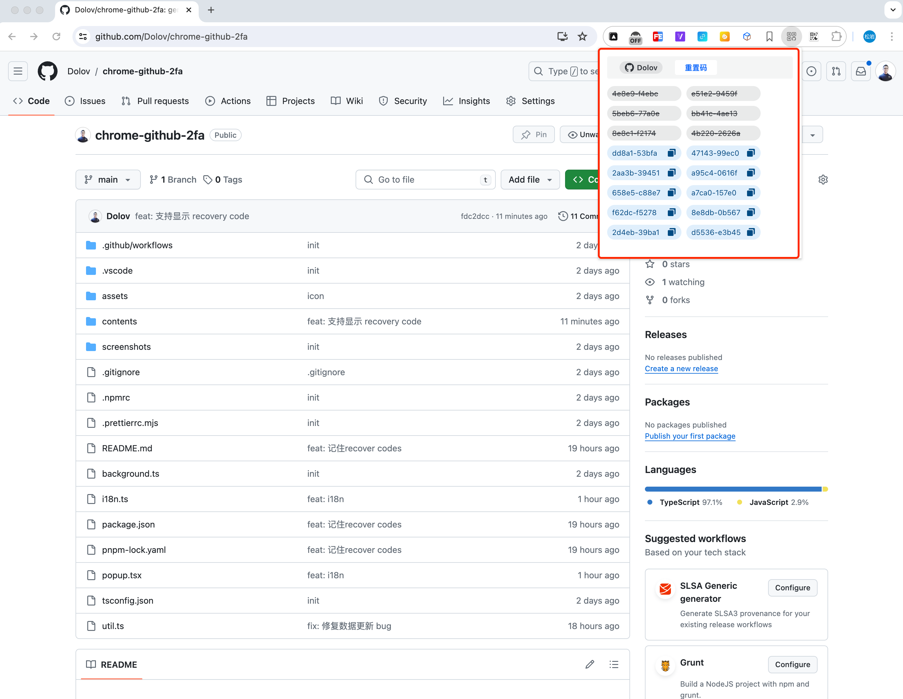The width and height of the screenshot is (903, 699).
Task: Expand the Add file dropdown
Action: pyautogui.click(x=530, y=180)
